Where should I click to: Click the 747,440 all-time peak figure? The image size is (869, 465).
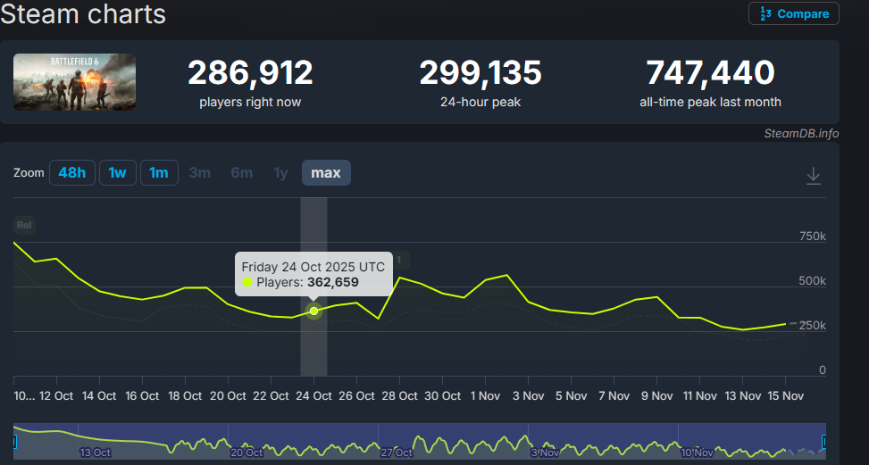(710, 72)
